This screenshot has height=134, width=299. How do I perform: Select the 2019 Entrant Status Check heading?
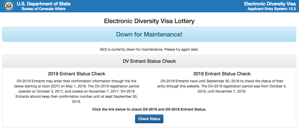(x=77, y=74)
